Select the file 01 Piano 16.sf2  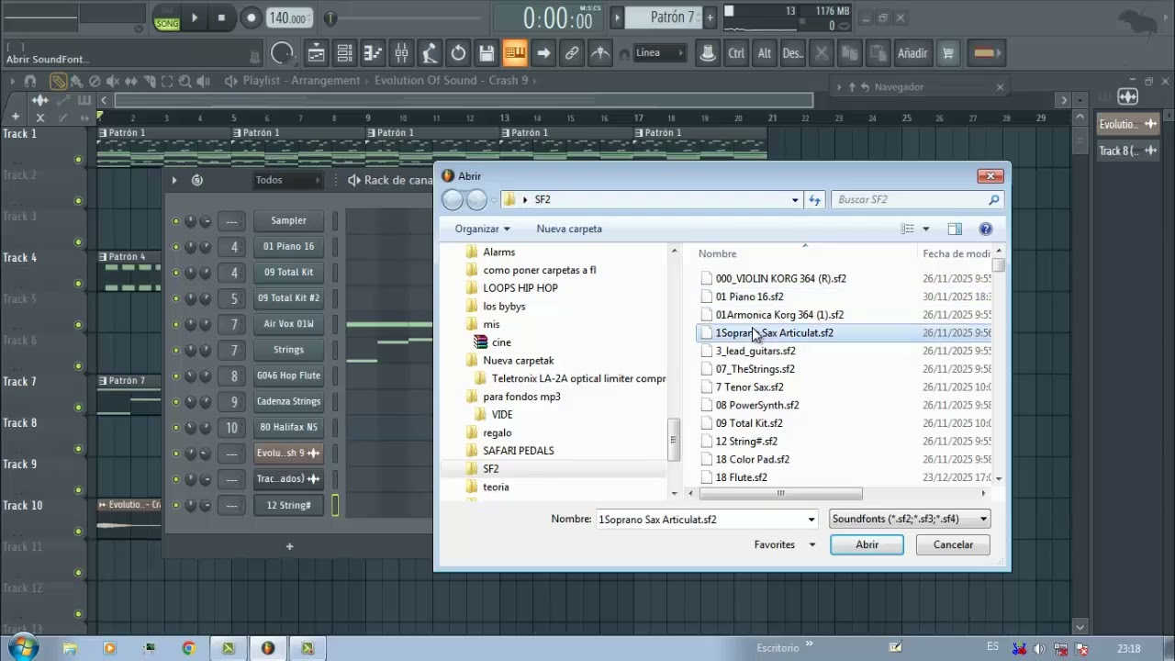point(749,297)
